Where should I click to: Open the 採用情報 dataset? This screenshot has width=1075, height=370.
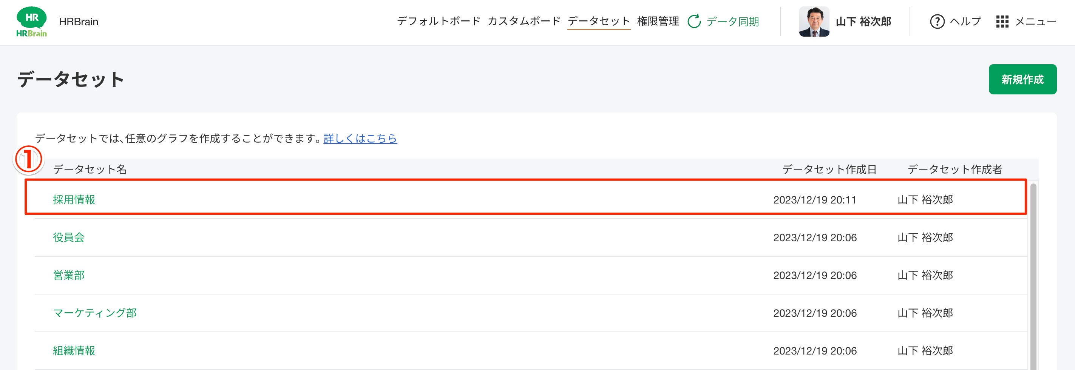click(74, 200)
